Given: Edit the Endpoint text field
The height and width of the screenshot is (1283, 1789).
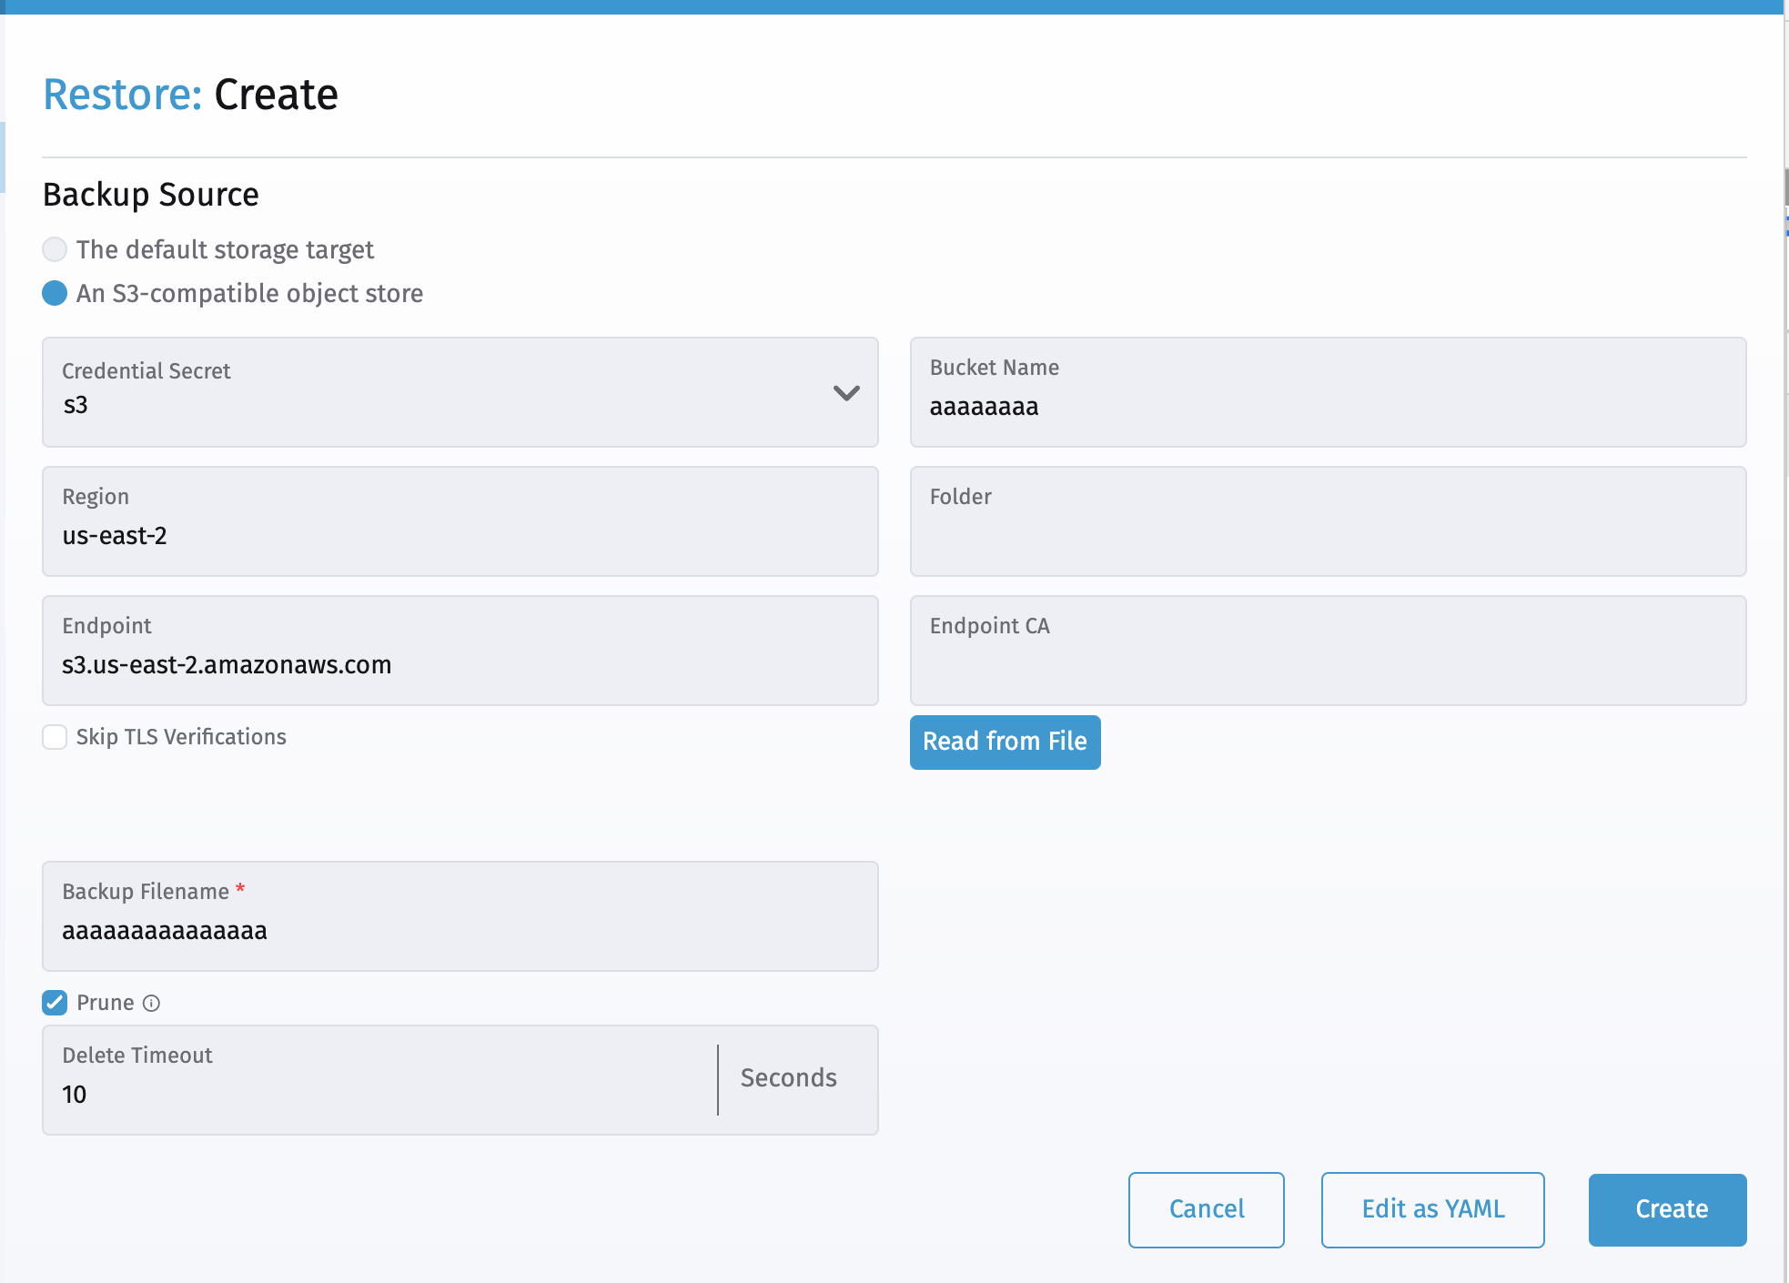Looking at the screenshot, I should 460,664.
